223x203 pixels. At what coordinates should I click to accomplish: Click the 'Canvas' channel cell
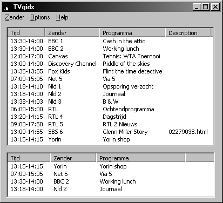58,56
